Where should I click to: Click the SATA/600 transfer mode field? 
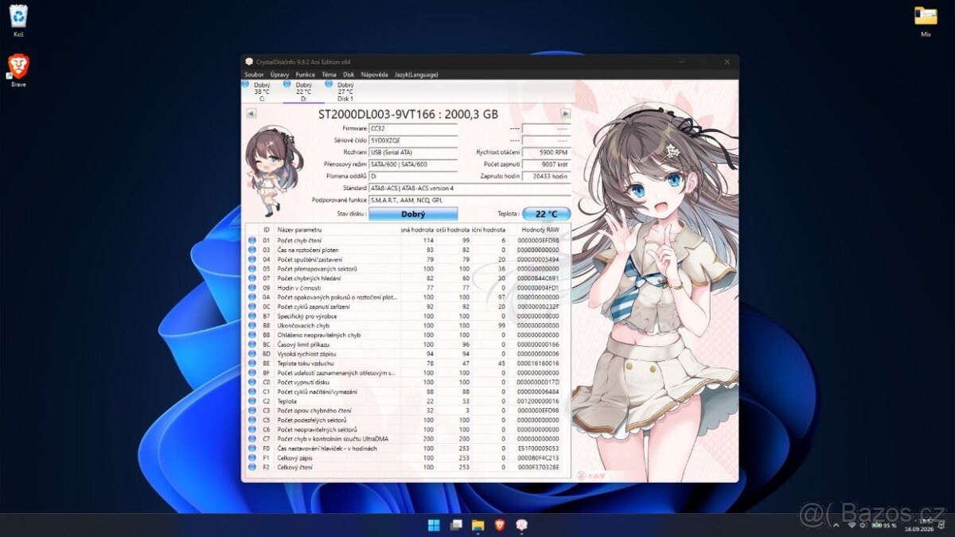pos(413,164)
